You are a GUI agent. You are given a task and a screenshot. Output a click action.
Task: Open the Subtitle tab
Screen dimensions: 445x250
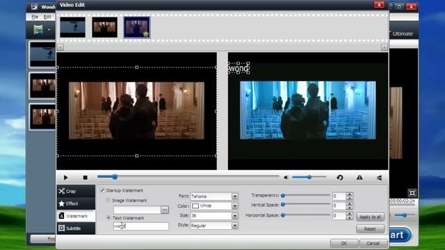[76, 228]
